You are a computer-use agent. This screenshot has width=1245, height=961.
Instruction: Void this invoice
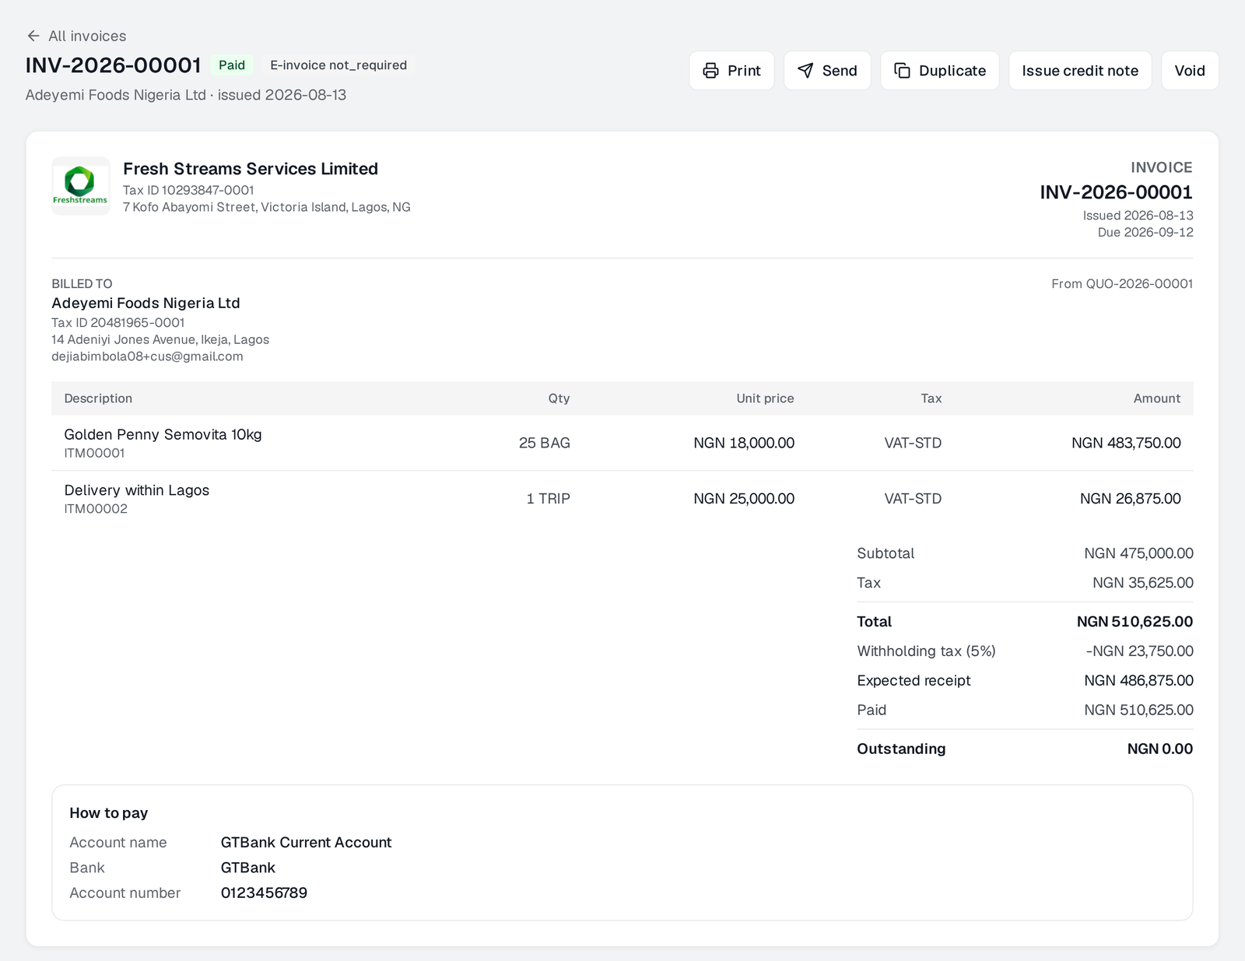1190,71
